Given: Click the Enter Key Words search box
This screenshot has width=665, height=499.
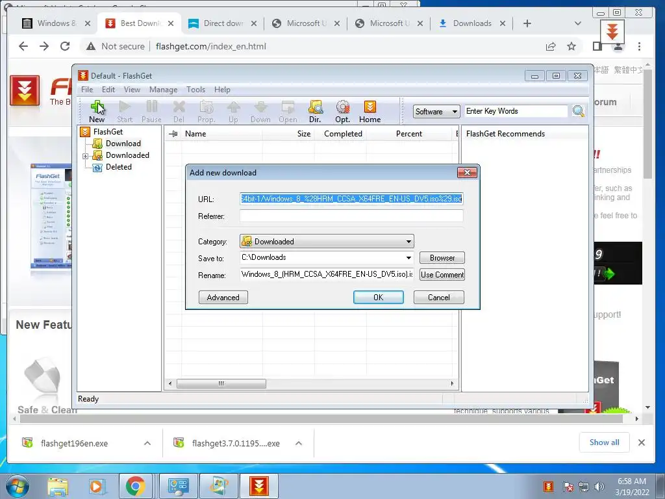Looking at the screenshot, I should click(516, 111).
